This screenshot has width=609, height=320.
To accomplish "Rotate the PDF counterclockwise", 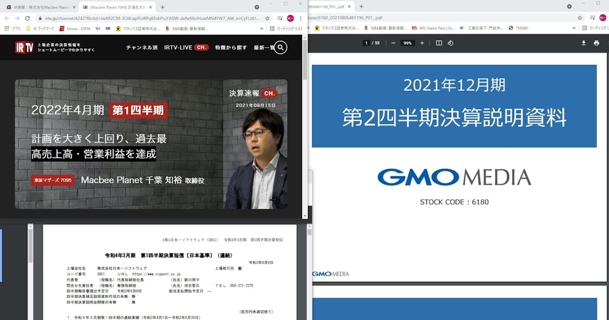I will click(450, 43).
